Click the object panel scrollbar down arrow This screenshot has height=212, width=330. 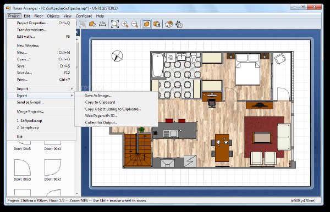tap(77, 193)
